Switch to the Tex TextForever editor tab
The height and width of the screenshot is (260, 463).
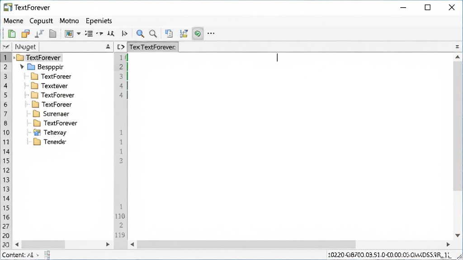pyautogui.click(x=153, y=47)
